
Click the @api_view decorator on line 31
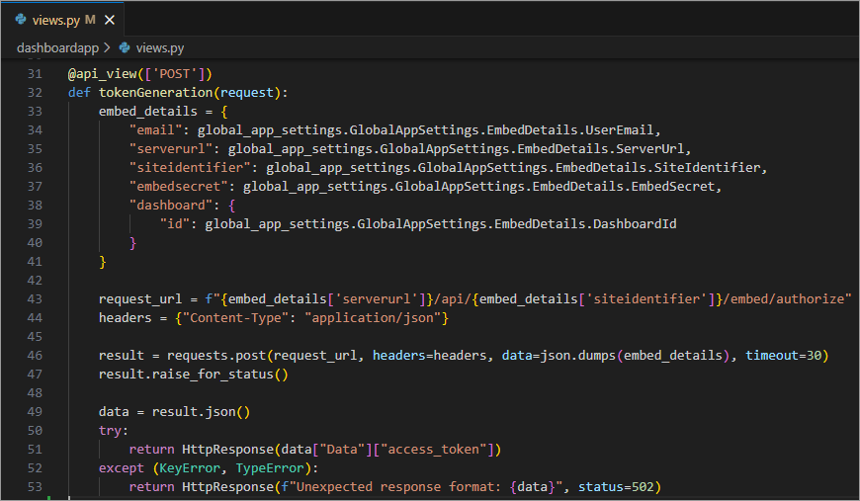click(102, 74)
